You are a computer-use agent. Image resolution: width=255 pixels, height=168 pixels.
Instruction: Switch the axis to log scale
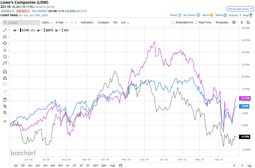[249, 165]
